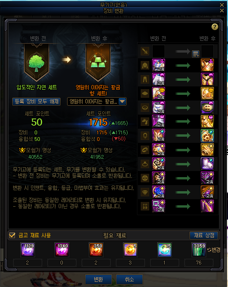
Task: Click the quantity field showing 76
Action: 199,263
